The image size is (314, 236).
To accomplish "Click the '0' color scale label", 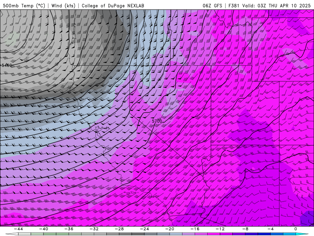I will [x=296, y=229].
